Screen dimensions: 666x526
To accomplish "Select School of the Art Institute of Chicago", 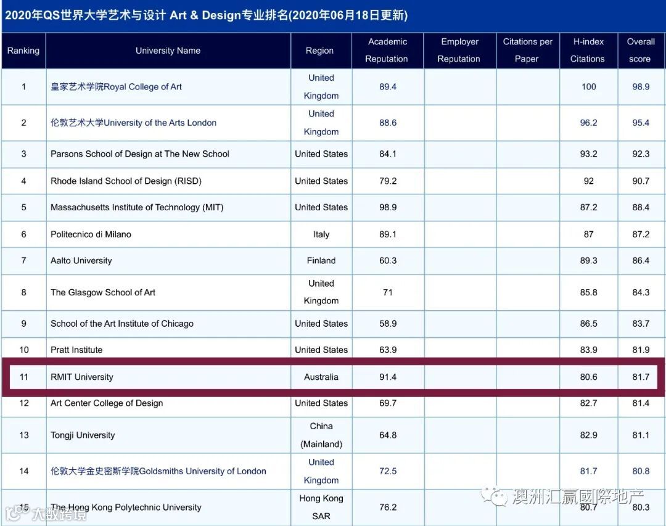I will (122, 324).
